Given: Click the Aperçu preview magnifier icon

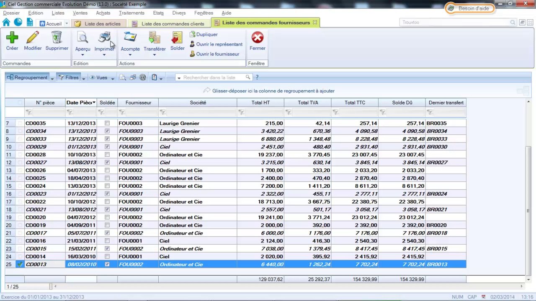Looking at the screenshot, I should pyautogui.click(x=82, y=38).
